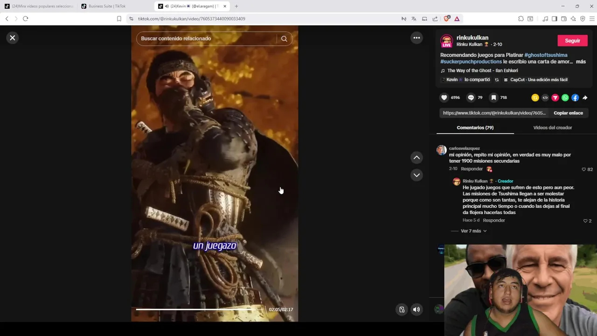Click the 'Kevin lo compartió' tag
597x336 pixels.
tap(465, 80)
